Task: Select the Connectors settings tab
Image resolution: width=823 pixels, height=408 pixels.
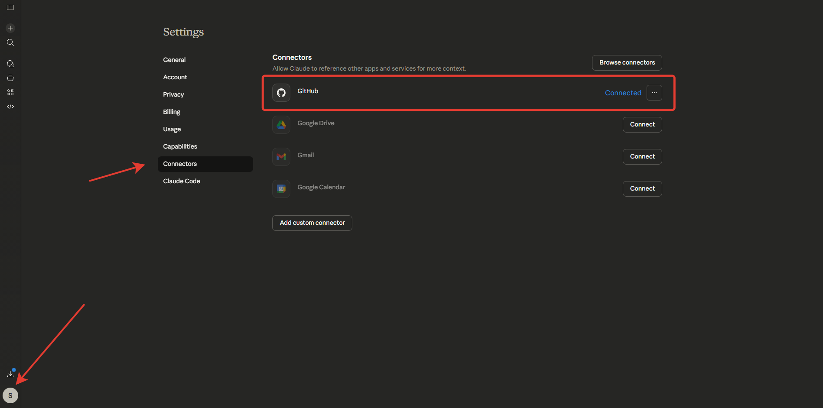Action: click(205, 164)
